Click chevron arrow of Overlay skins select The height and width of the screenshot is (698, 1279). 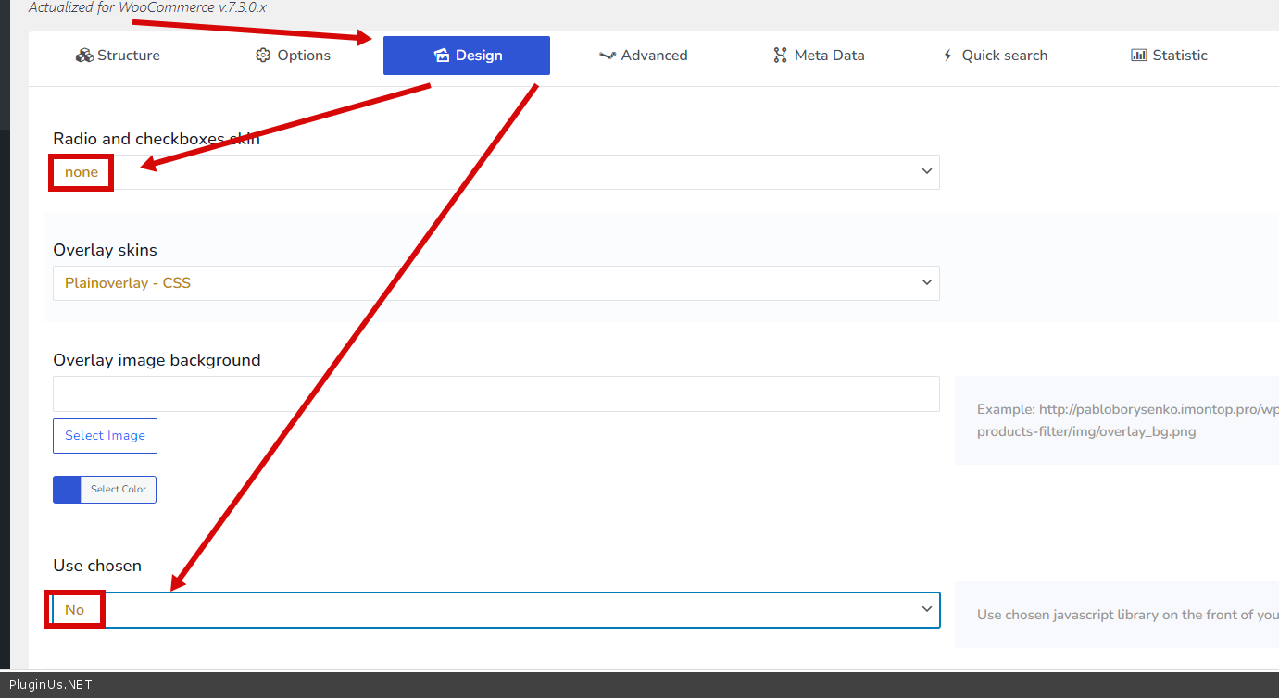pos(926,282)
